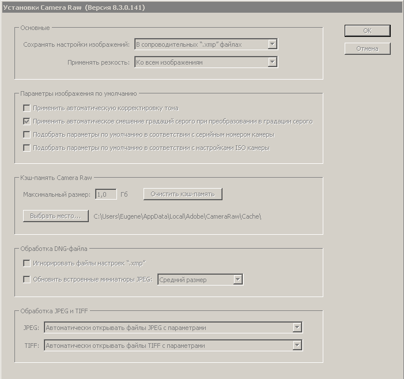Viewport: 404px width, 379px height.
Task: Click the Максимальный размер cache size field
Action: (106, 194)
